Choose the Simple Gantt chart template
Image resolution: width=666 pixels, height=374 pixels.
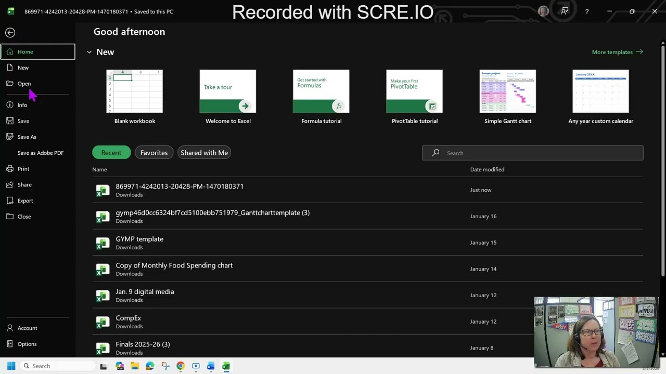pyautogui.click(x=508, y=97)
